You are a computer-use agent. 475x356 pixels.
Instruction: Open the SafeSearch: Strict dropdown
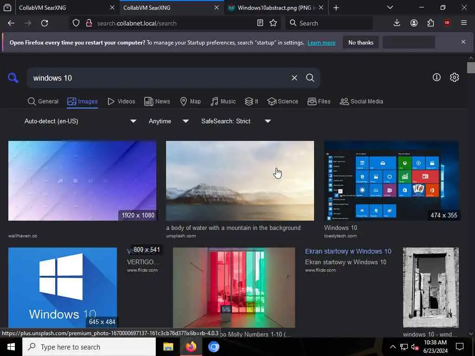(236, 121)
